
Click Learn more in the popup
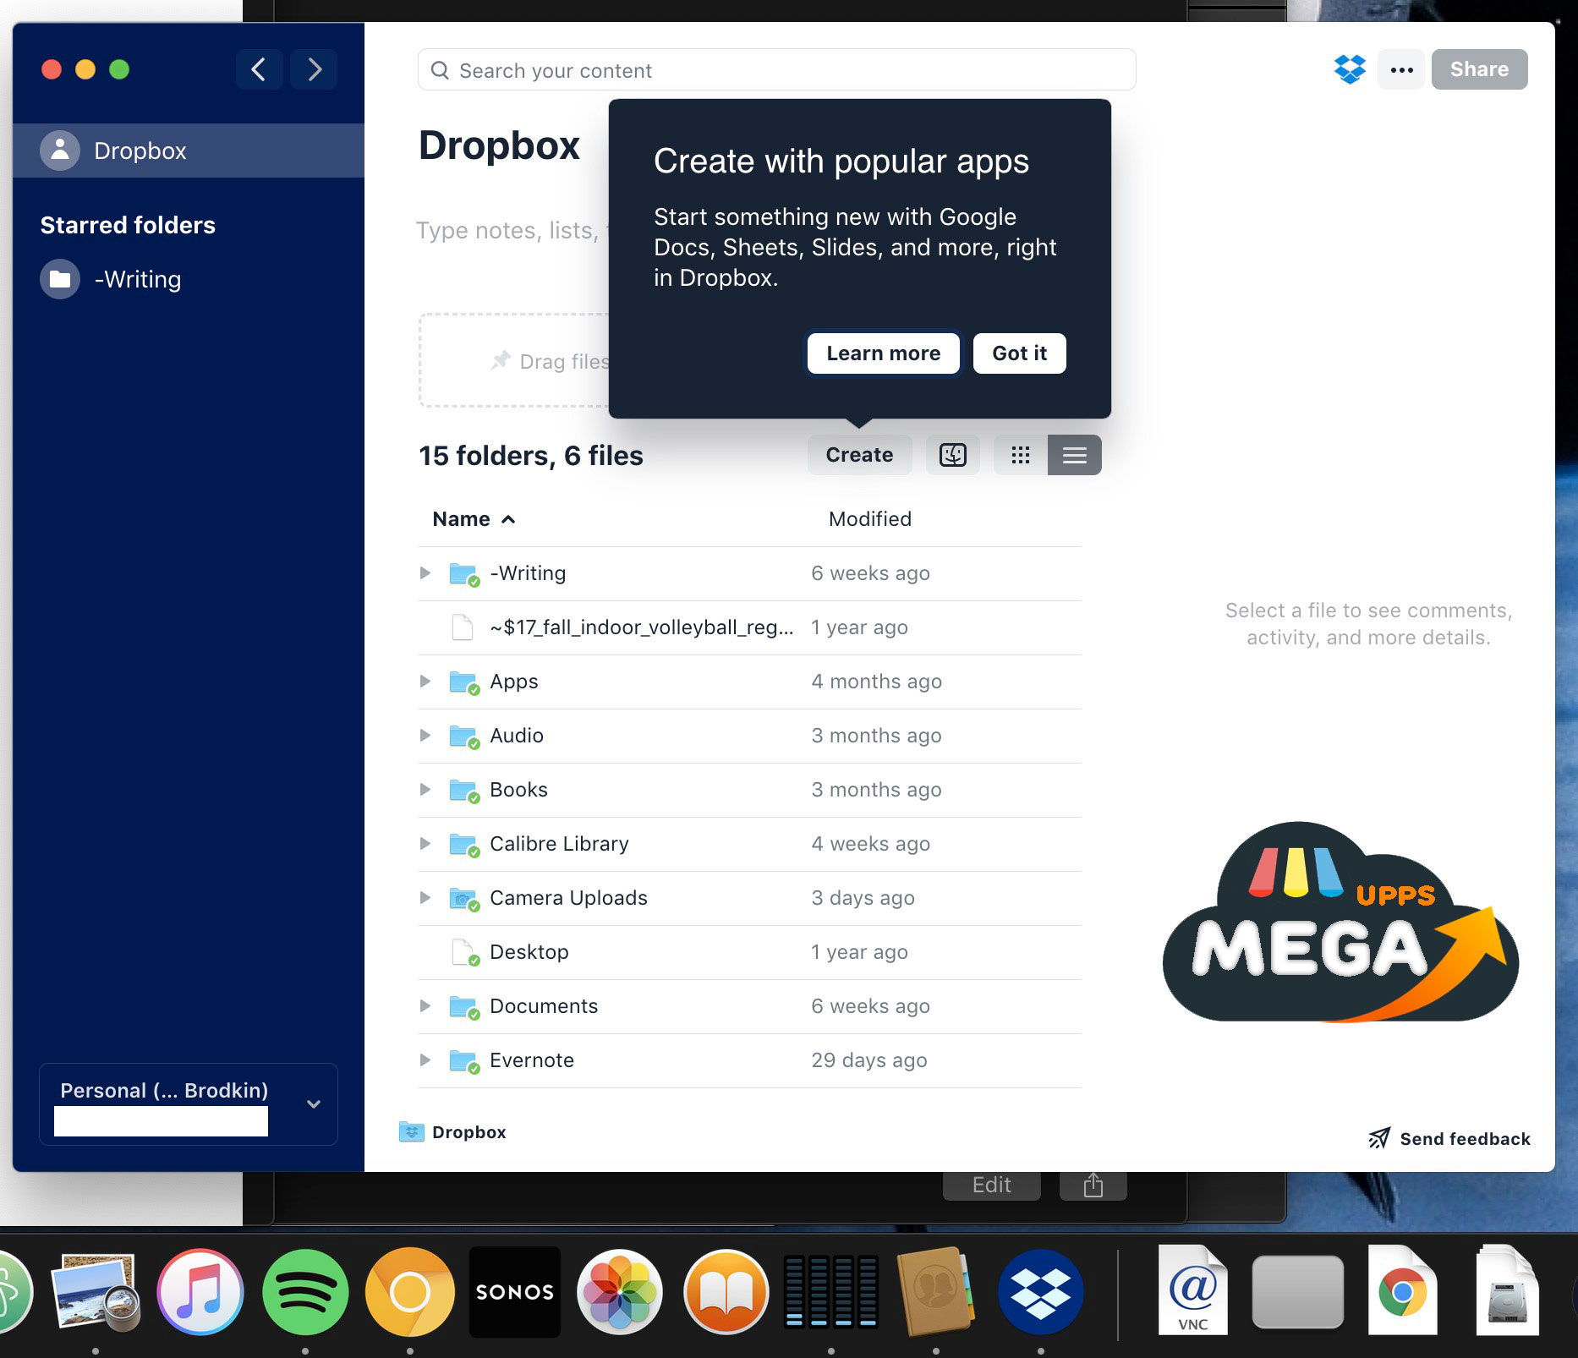(x=883, y=353)
